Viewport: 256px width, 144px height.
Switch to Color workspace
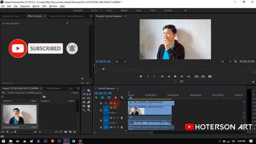pos(109,10)
